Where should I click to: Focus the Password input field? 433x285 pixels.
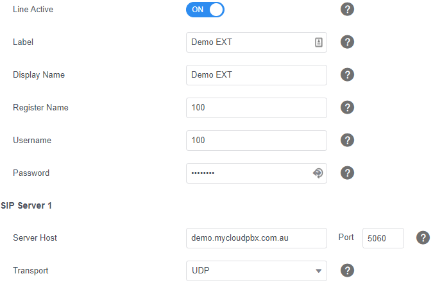[x=257, y=173]
